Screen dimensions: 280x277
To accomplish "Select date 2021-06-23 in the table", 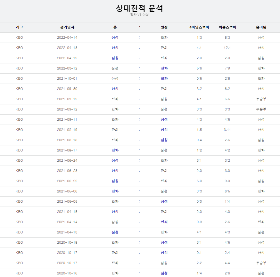I will 67,171.
